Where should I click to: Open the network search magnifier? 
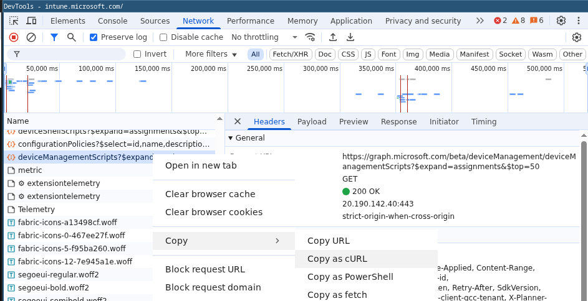tap(72, 37)
